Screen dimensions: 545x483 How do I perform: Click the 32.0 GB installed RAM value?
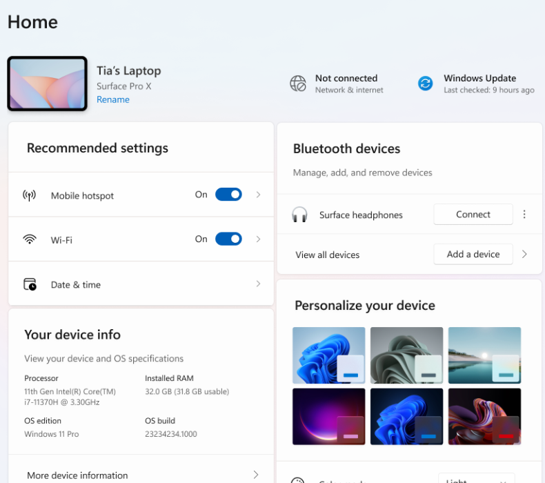(187, 391)
